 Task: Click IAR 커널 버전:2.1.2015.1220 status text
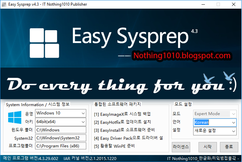click(90, 158)
